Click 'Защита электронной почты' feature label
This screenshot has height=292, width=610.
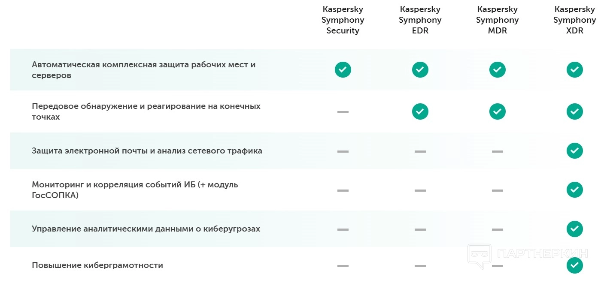click(147, 151)
